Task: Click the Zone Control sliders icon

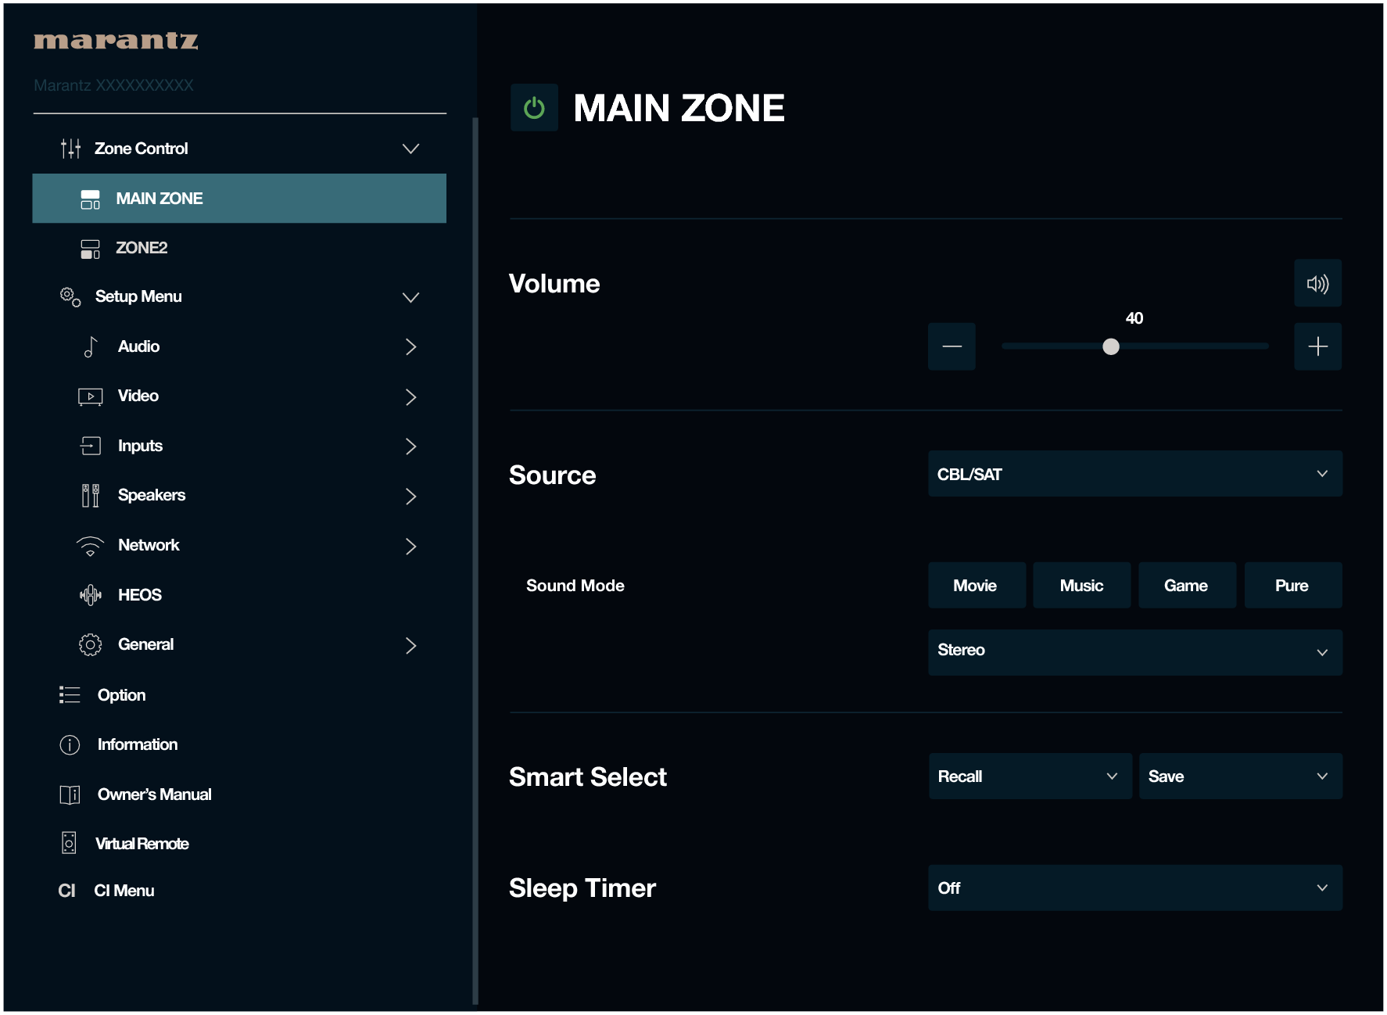Action: tap(70, 149)
